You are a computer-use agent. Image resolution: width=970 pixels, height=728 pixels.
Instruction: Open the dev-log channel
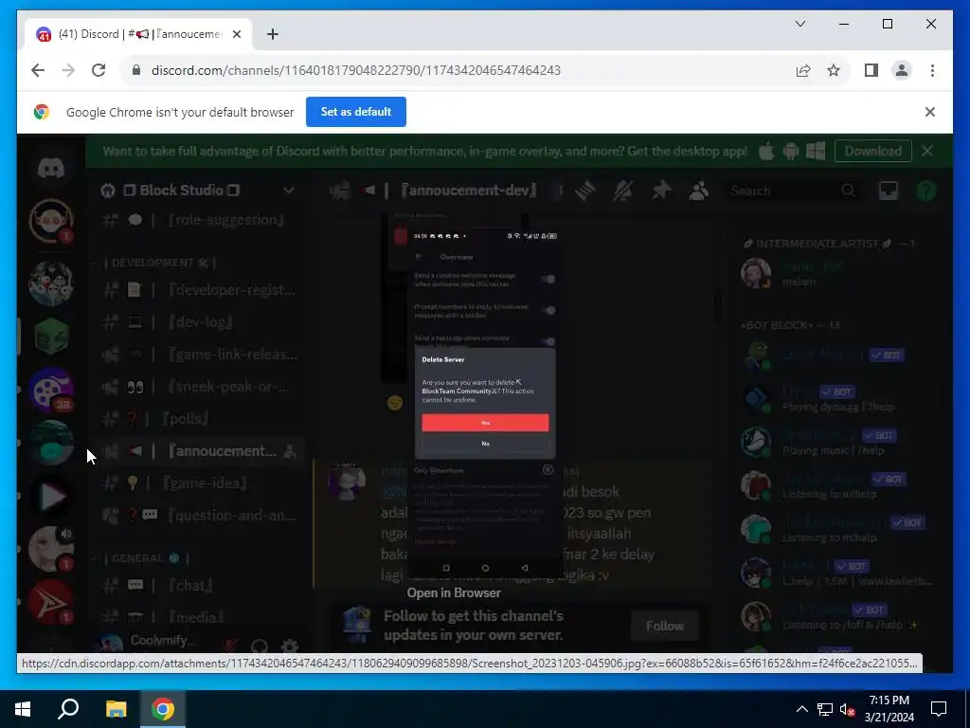(198, 322)
